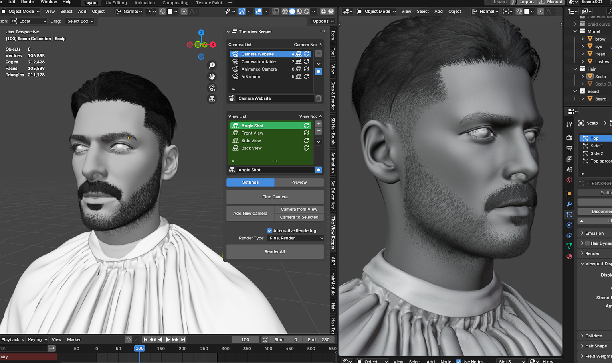This screenshot has height=363, width=612.
Task: Open Render properties tab icon
Action: (x=569, y=138)
